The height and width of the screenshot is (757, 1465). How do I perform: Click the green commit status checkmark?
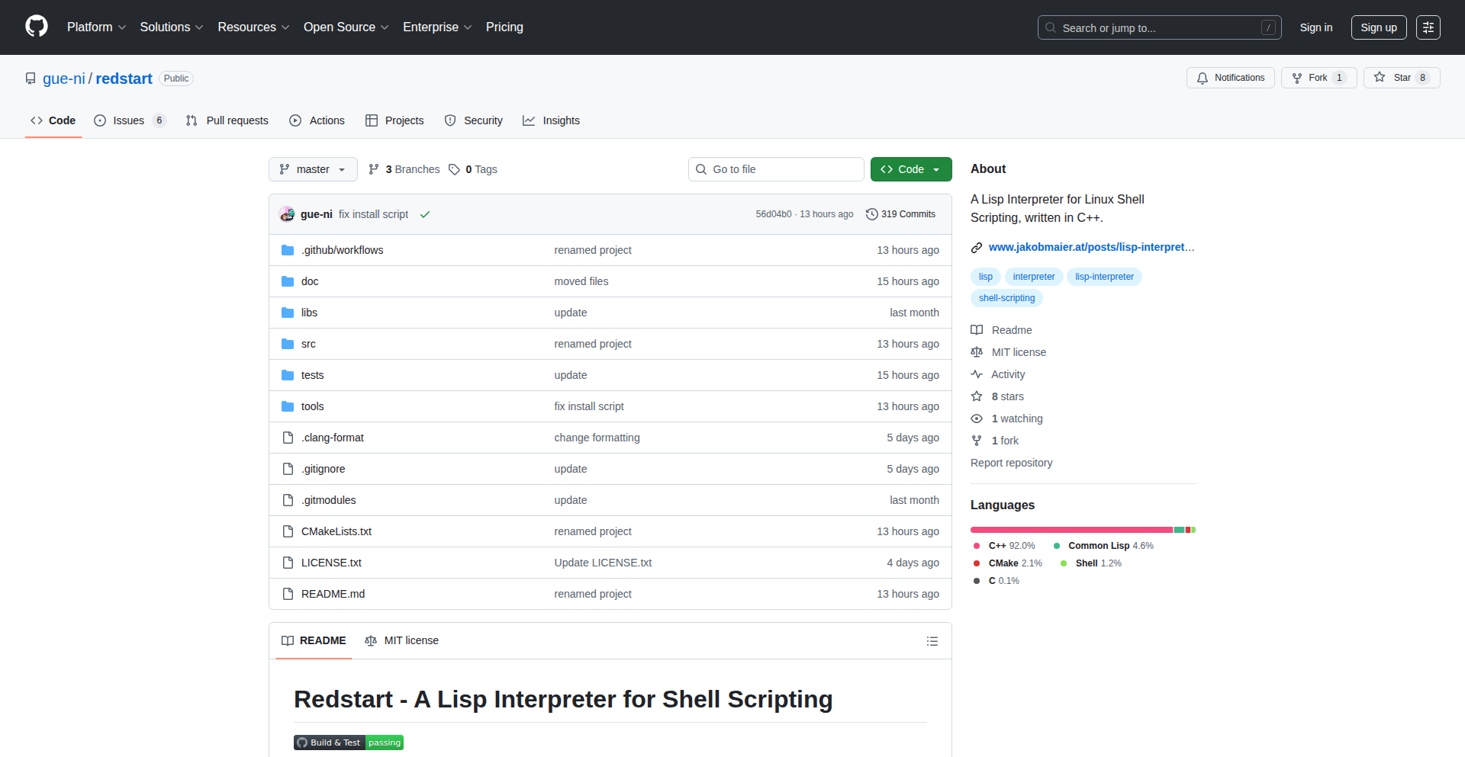point(425,214)
